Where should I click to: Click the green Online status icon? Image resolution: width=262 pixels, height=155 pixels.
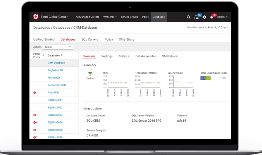90,74
